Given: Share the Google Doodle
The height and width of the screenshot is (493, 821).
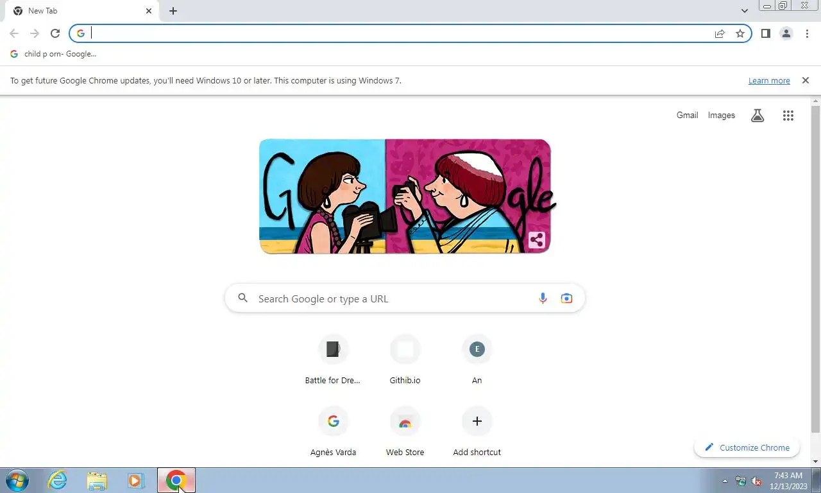Looking at the screenshot, I should pos(537,241).
